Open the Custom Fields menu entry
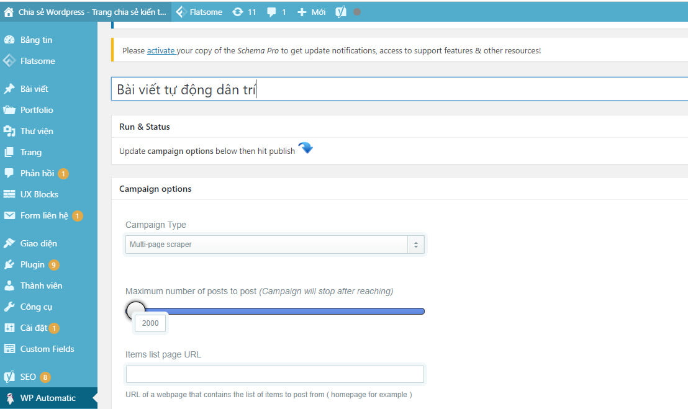The height and width of the screenshot is (409, 688). [9, 349]
